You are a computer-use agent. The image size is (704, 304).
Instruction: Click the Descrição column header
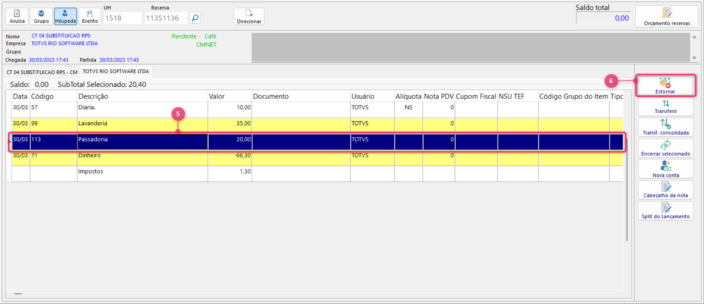point(142,96)
